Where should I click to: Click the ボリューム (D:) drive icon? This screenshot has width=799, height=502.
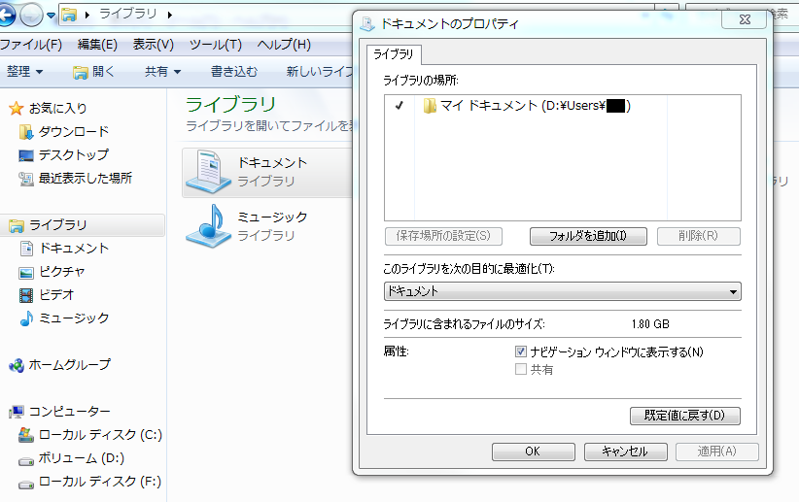26,461
